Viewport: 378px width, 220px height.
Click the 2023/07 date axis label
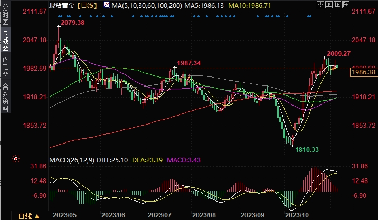(x=159, y=215)
